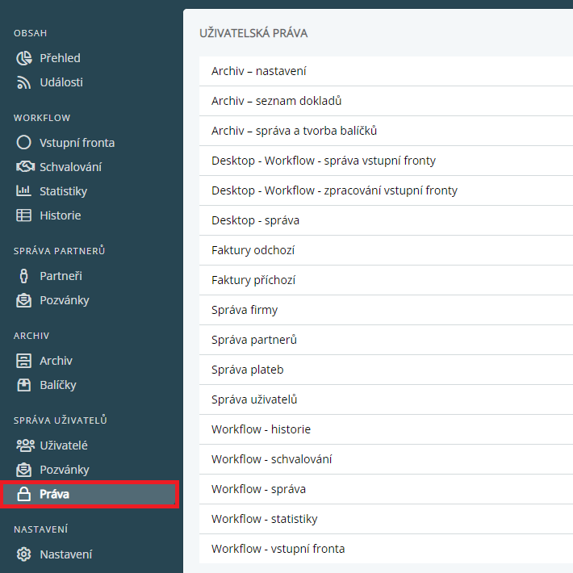Click the Historie table icon

pos(24,215)
